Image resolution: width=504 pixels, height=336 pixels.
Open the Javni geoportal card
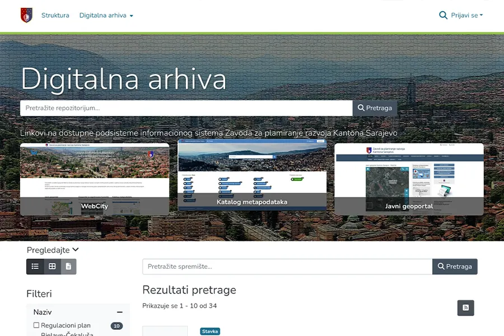point(409,179)
